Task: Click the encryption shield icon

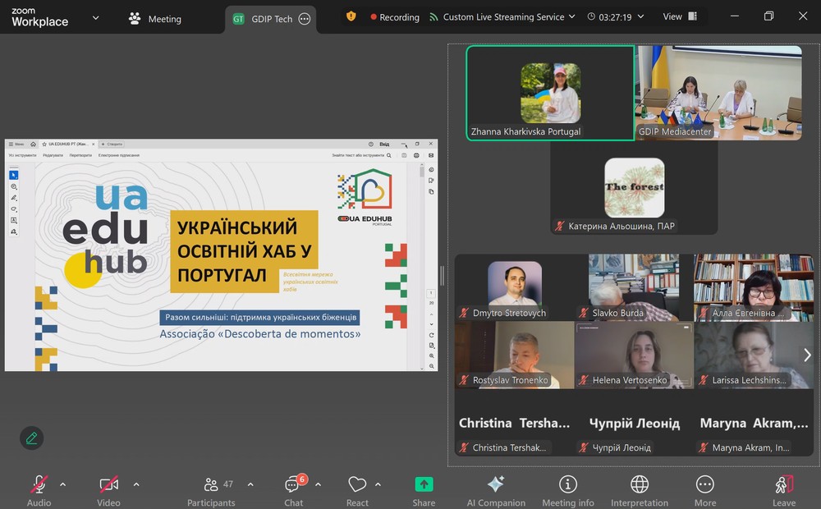Action: [x=351, y=16]
